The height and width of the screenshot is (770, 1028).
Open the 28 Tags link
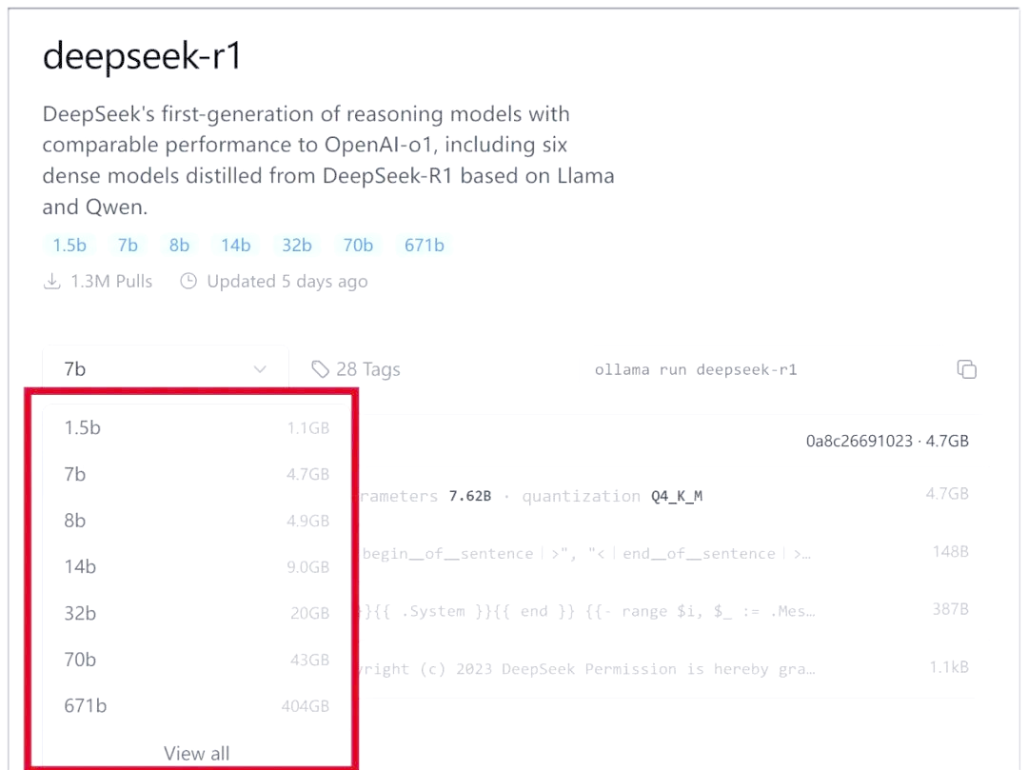367,369
